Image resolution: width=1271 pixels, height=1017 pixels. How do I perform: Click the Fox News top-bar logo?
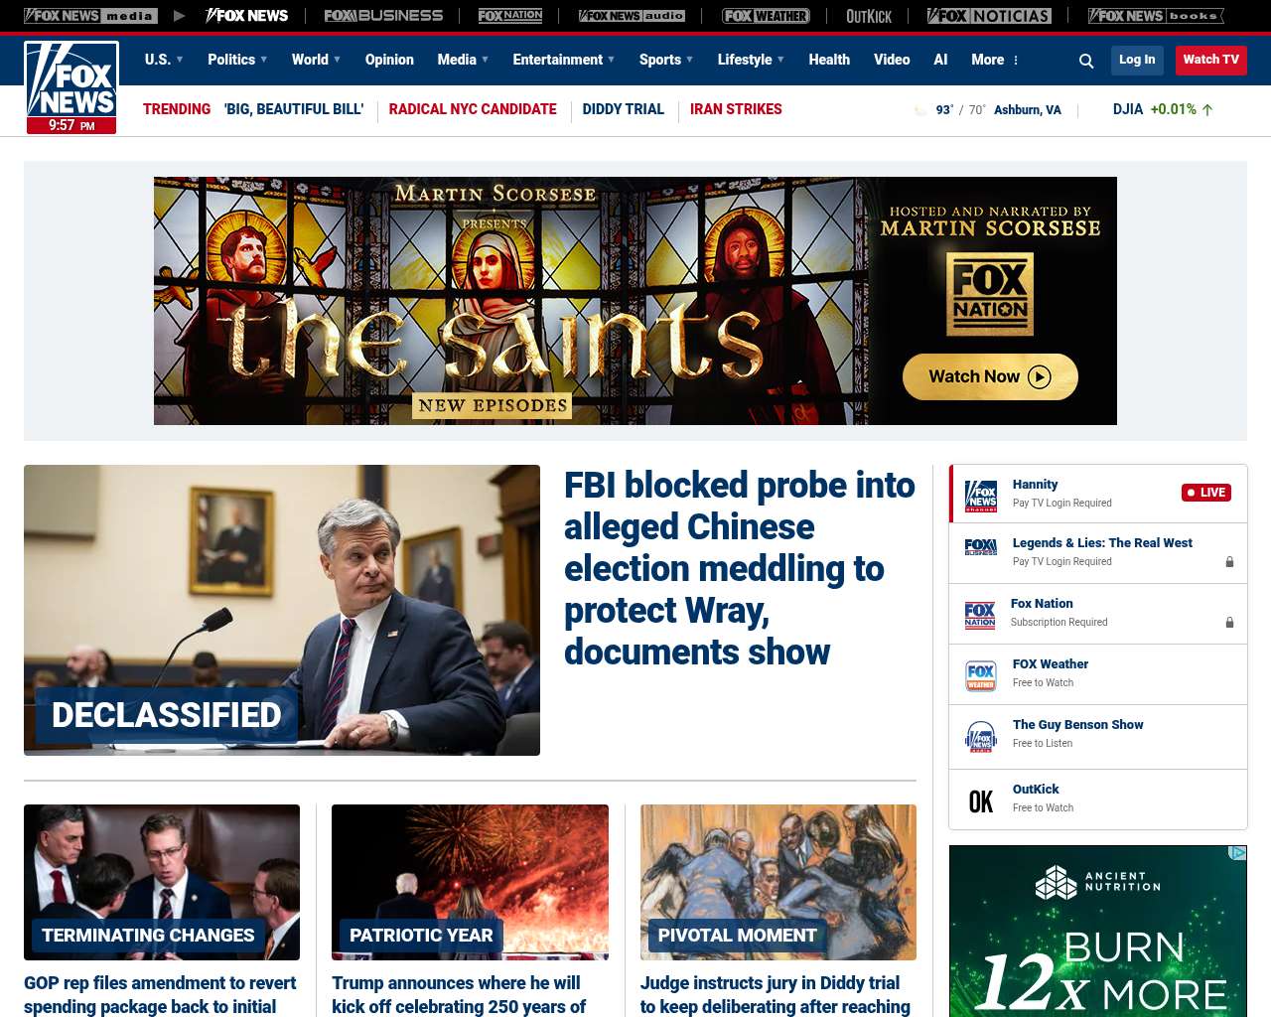246,16
